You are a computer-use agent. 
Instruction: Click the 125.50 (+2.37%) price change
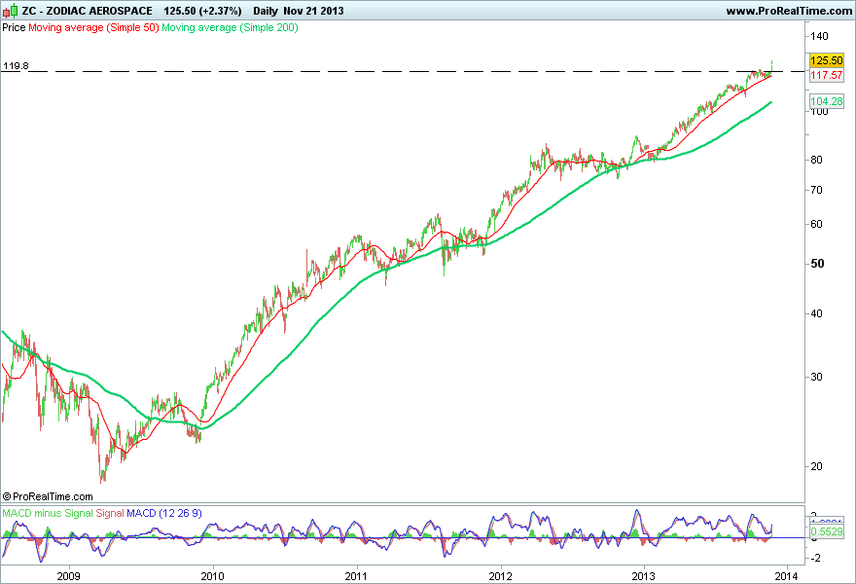[202, 11]
